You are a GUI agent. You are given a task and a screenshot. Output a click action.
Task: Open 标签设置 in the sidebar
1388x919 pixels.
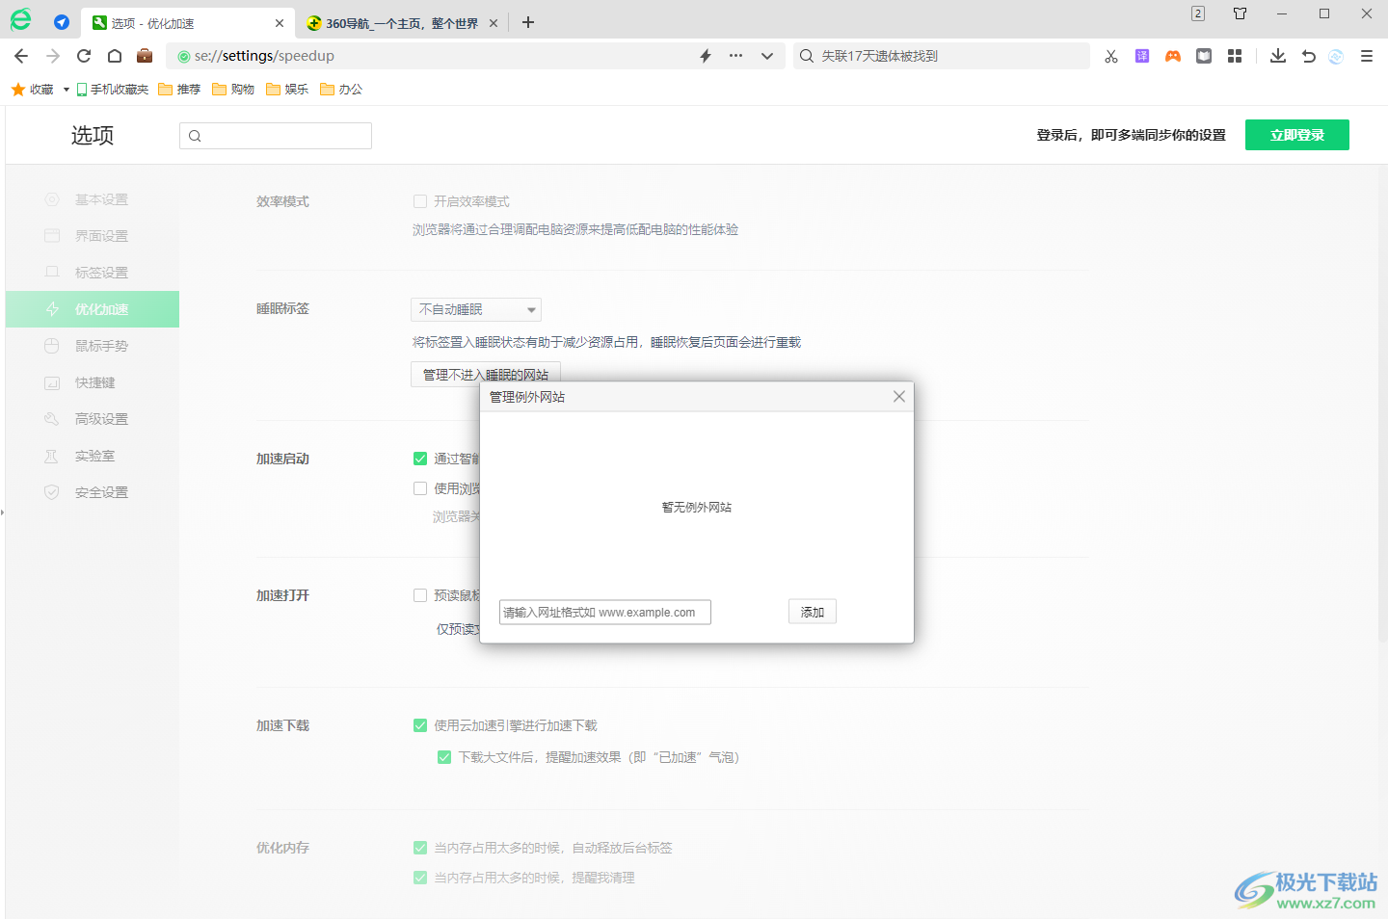[93, 273]
